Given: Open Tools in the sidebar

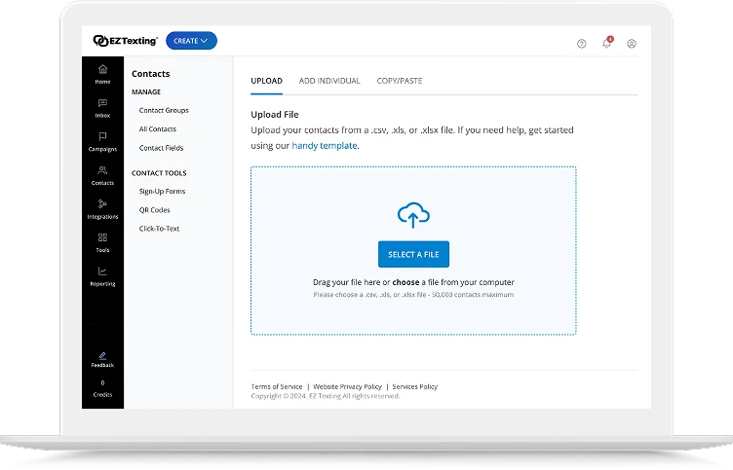Looking at the screenshot, I should (103, 243).
